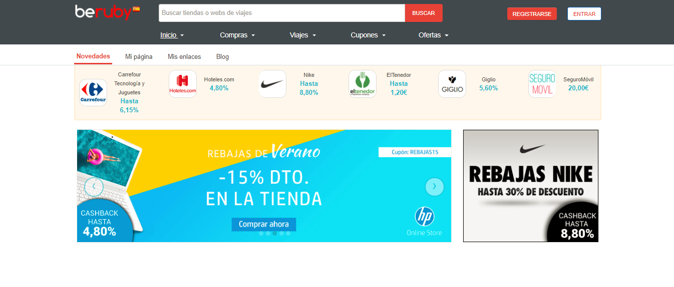Go to next carousel slide arrow
The height and width of the screenshot is (287, 674).
(x=434, y=187)
